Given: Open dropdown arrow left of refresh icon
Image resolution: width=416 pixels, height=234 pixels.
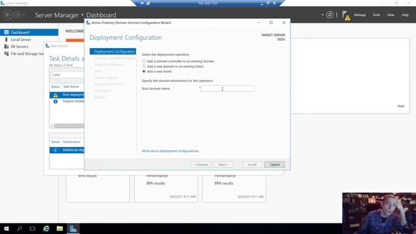Looking at the screenshot, I should click(322, 15).
